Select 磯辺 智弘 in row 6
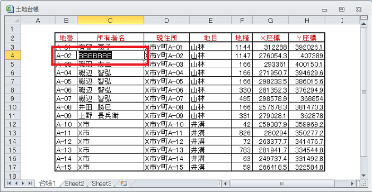Screen dimensions: 372x192 pyautogui.click(x=111, y=72)
